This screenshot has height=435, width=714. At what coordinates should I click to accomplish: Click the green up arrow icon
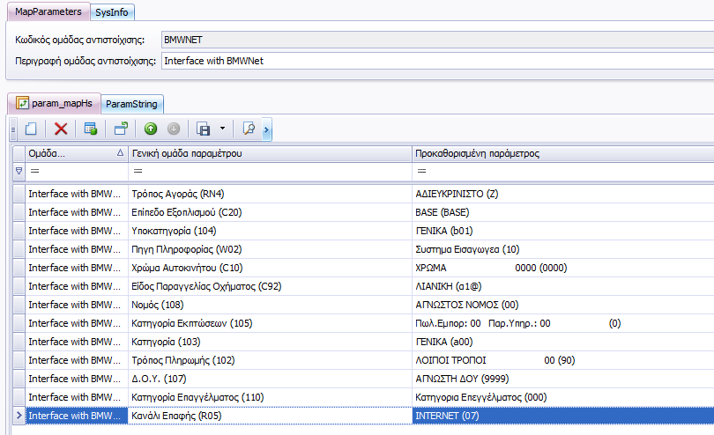pyautogui.click(x=151, y=129)
